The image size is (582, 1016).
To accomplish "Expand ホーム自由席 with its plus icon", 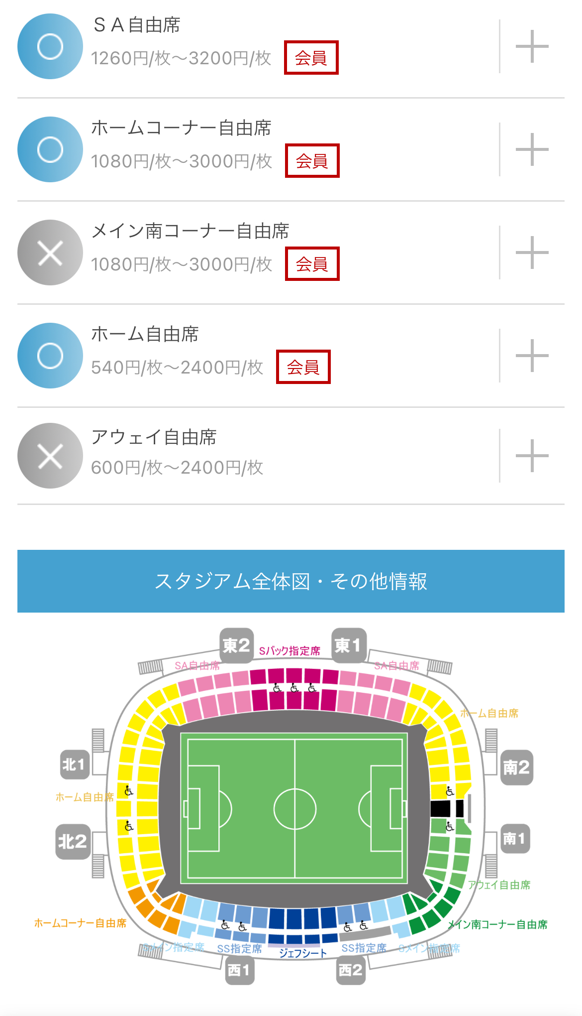I will (532, 356).
